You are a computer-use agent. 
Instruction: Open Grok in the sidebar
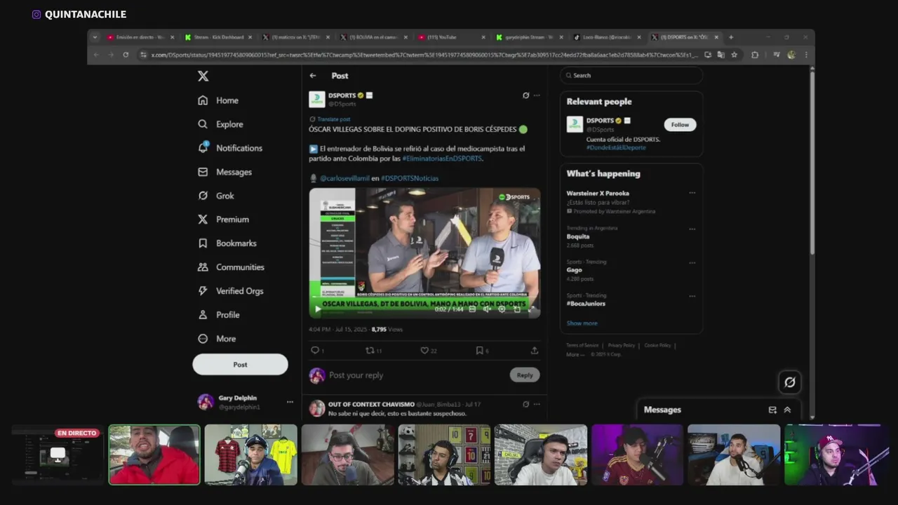[216, 196]
